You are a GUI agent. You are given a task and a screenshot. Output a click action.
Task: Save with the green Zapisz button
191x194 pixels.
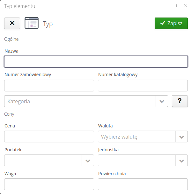coord(171,23)
